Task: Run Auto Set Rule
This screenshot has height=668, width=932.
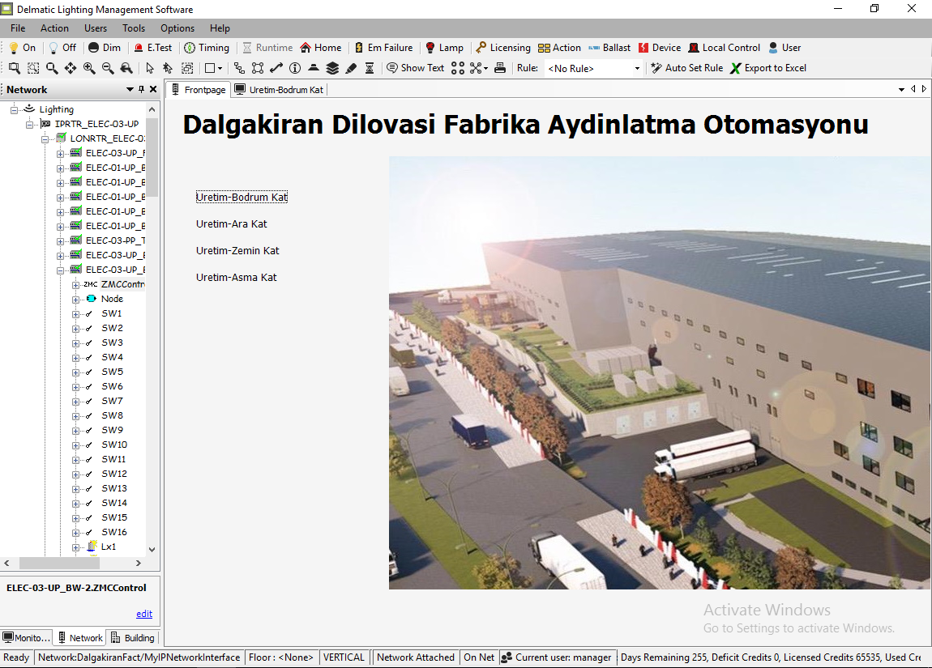Action: click(687, 68)
